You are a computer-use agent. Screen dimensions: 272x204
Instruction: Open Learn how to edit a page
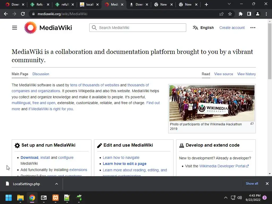[x=125, y=164]
